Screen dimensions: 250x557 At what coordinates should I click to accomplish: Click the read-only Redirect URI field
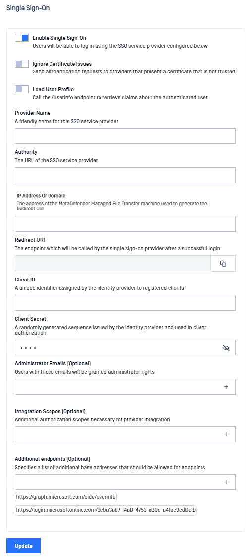(x=112, y=263)
